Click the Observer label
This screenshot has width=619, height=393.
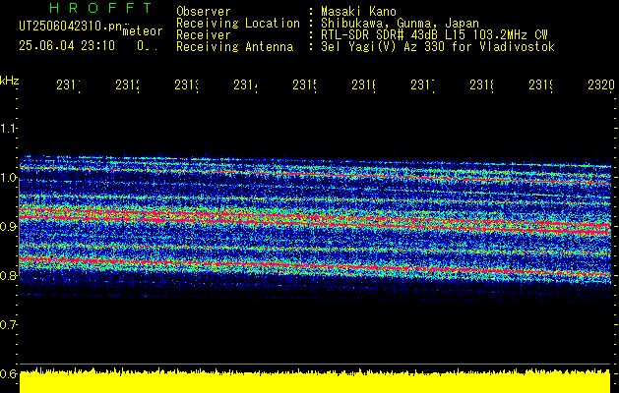[204, 11]
